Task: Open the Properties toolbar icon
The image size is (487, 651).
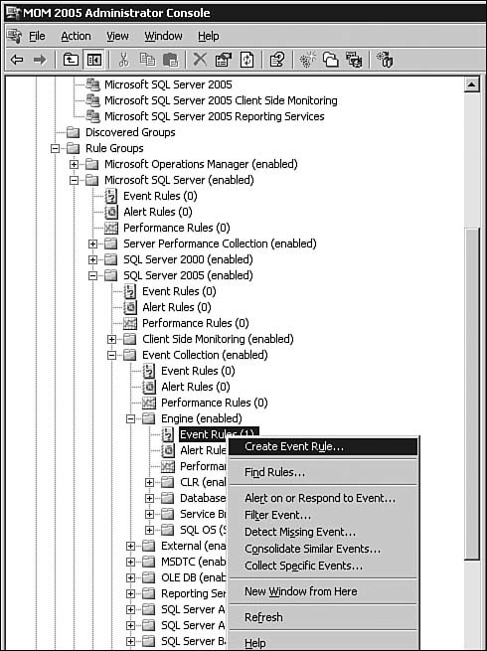Action: (x=224, y=60)
